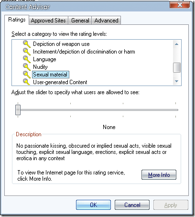Switch to the Approved Sites tab
Viewport: 195px width, 217px height.
[x=48, y=21]
